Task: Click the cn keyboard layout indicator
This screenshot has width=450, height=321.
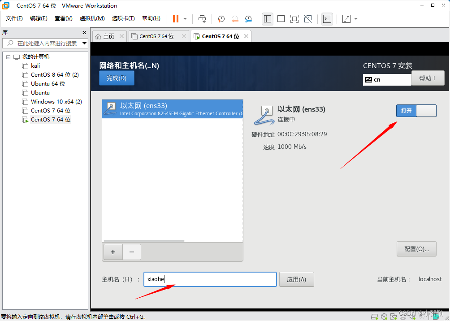Action: [387, 79]
